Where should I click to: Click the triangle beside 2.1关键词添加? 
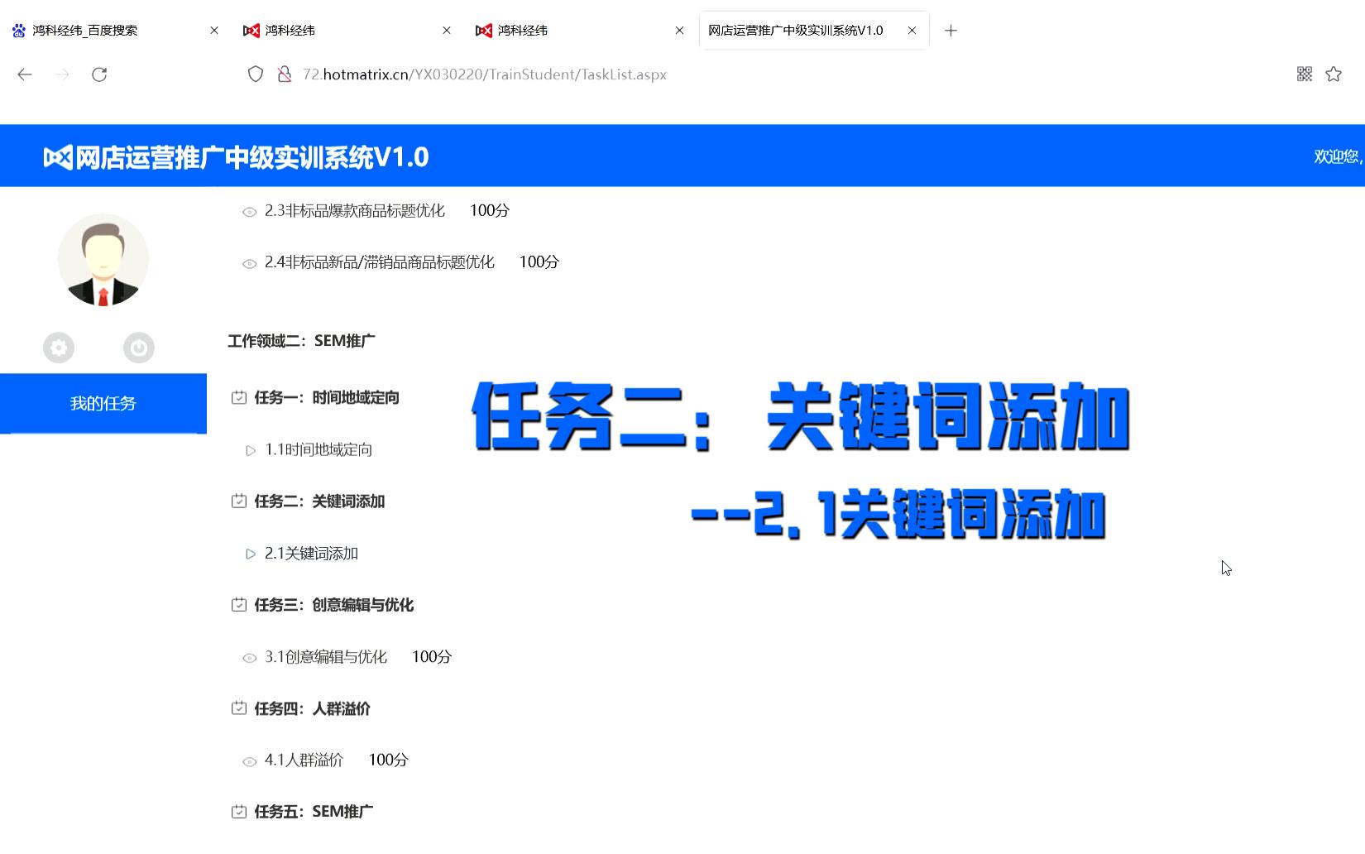click(x=251, y=554)
